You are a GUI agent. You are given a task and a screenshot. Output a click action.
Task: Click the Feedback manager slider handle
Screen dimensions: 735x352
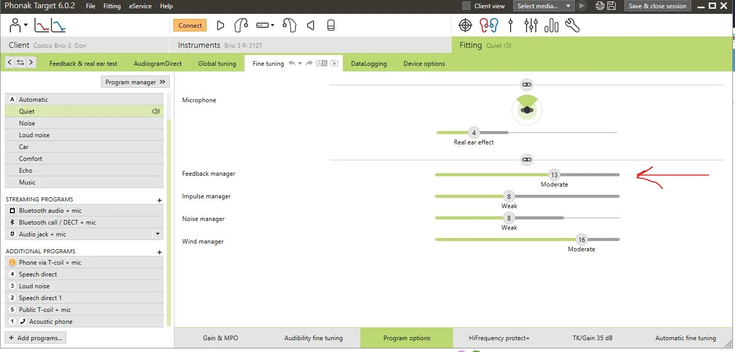(x=554, y=175)
